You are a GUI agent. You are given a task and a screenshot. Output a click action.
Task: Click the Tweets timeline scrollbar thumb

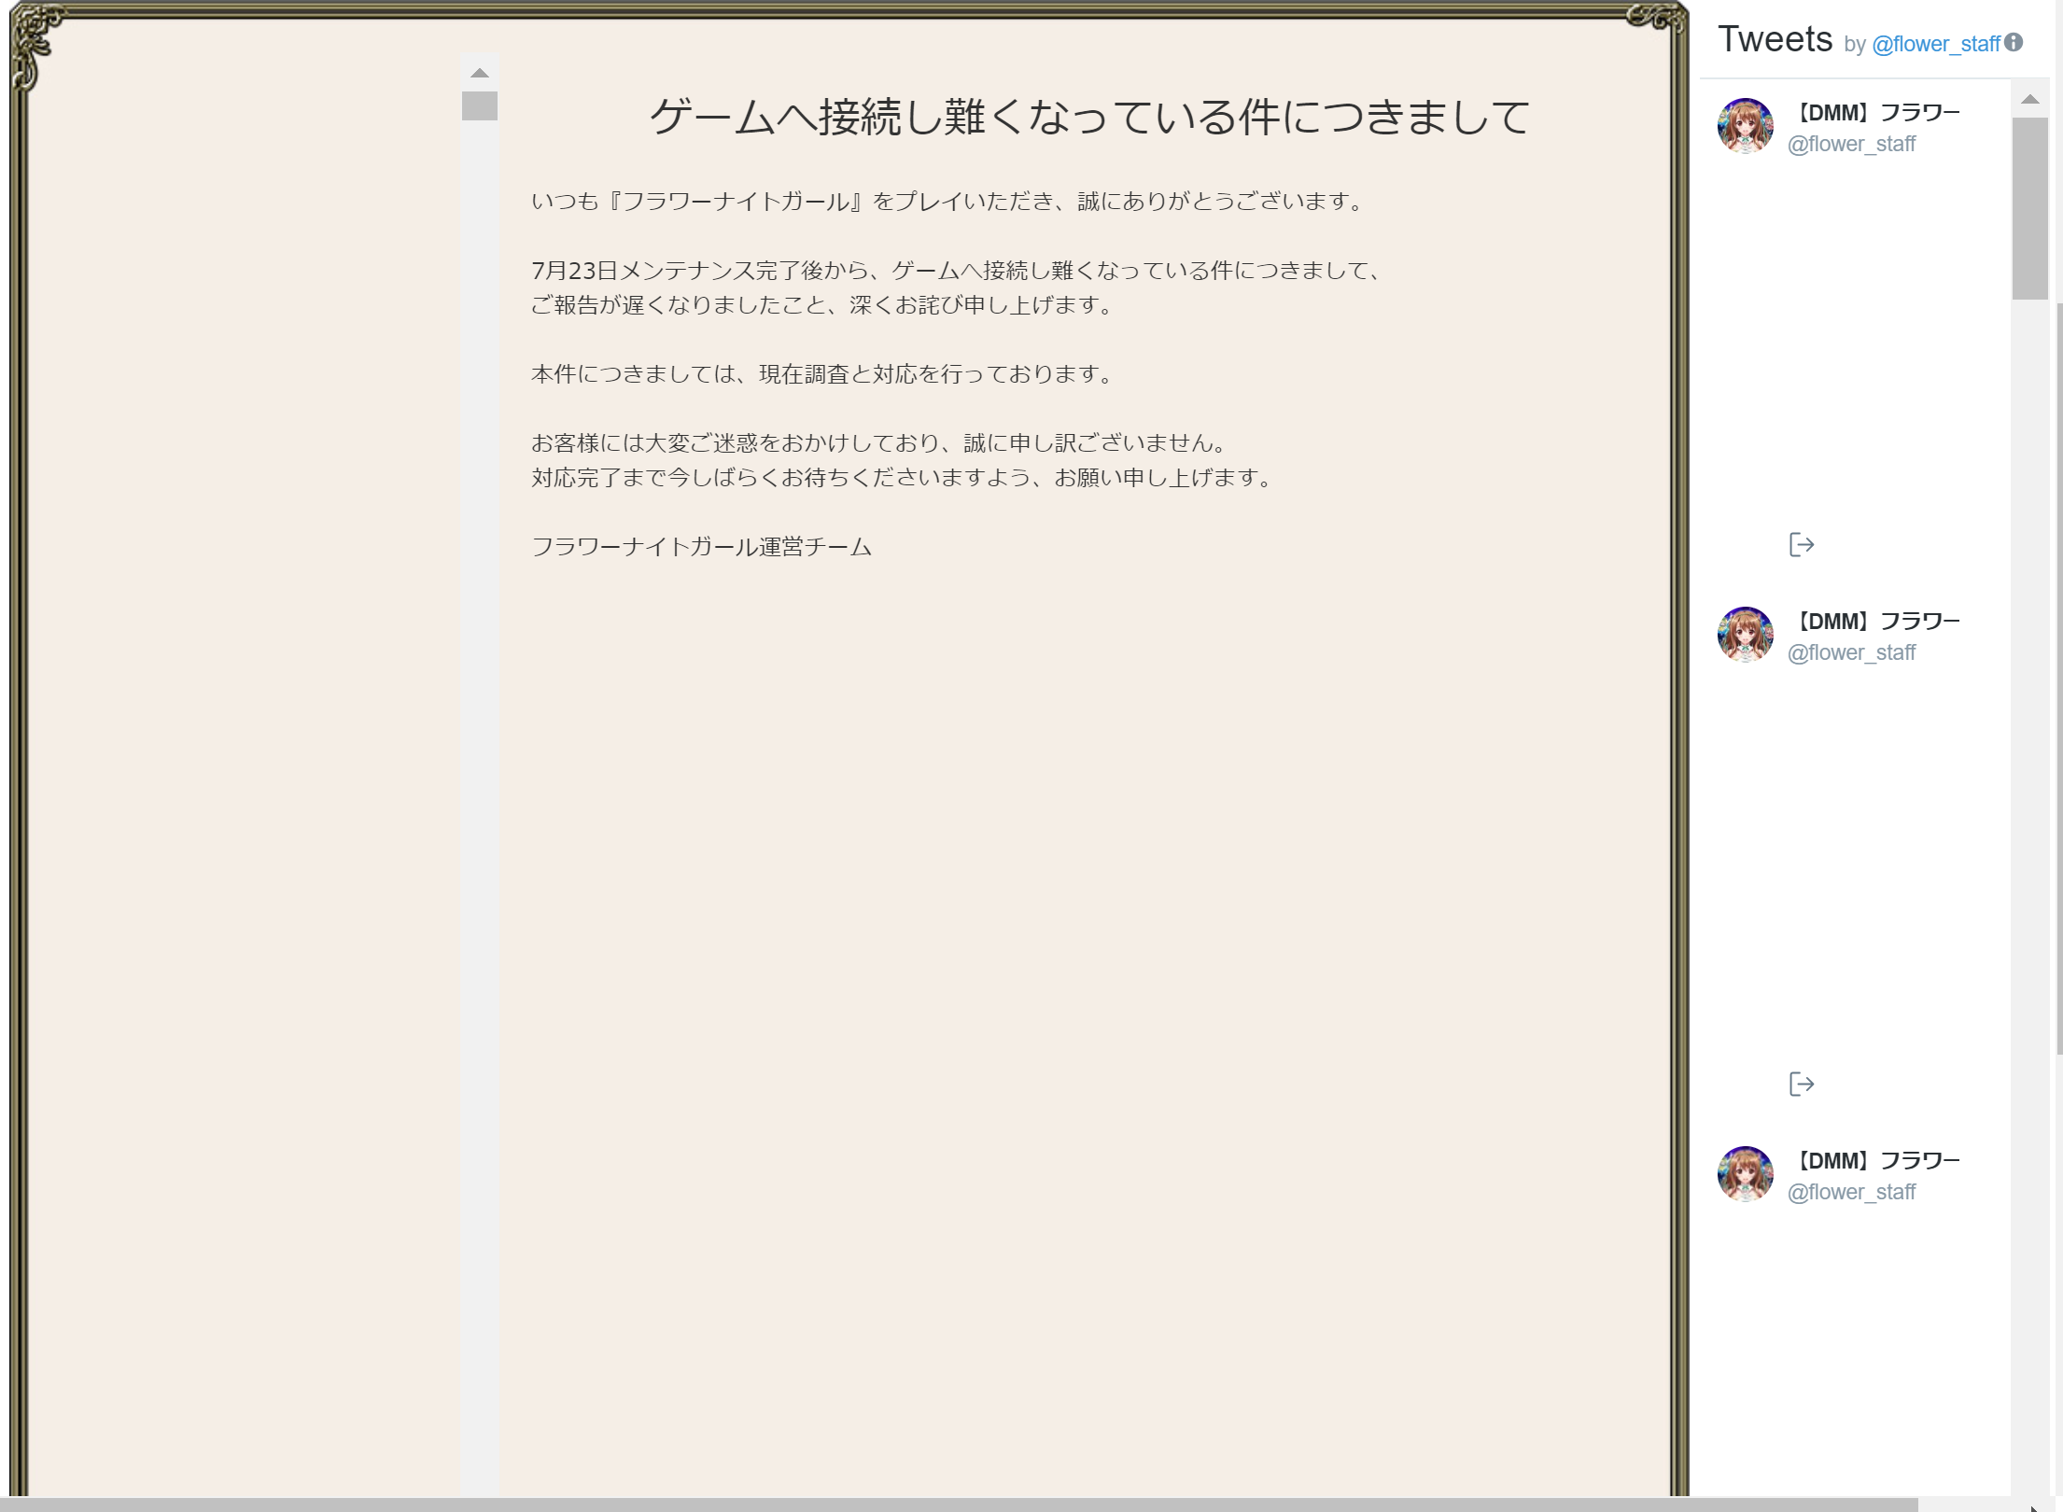(x=2029, y=207)
